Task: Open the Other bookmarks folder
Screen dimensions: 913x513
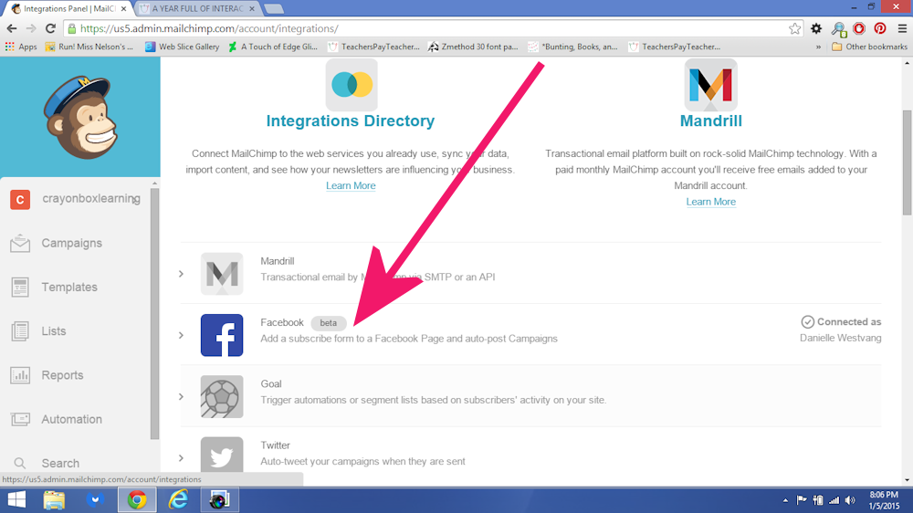Action: point(869,47)
